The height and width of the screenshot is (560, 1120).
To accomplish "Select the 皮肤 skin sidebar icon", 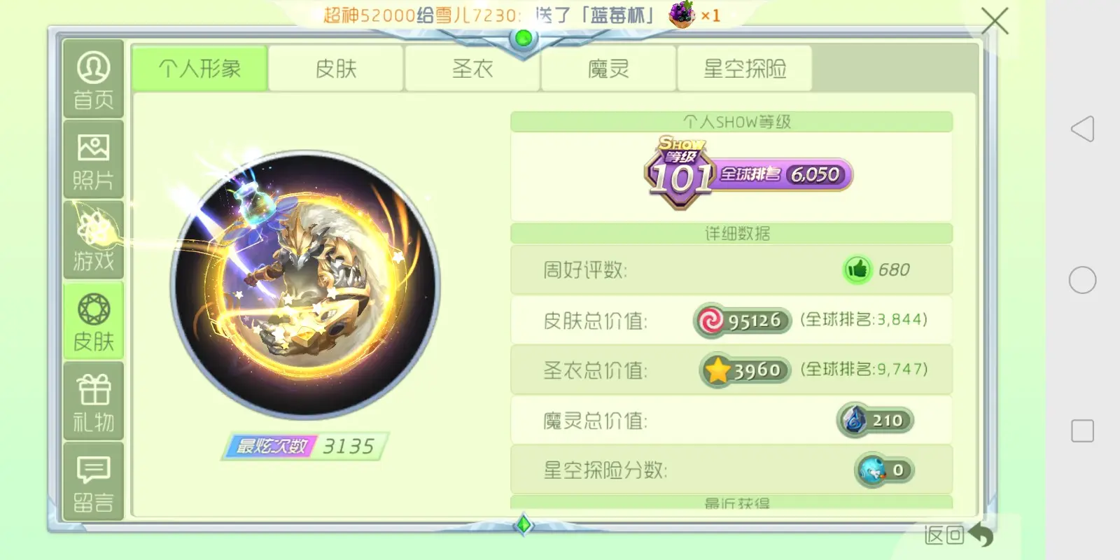I will [94, 321].
